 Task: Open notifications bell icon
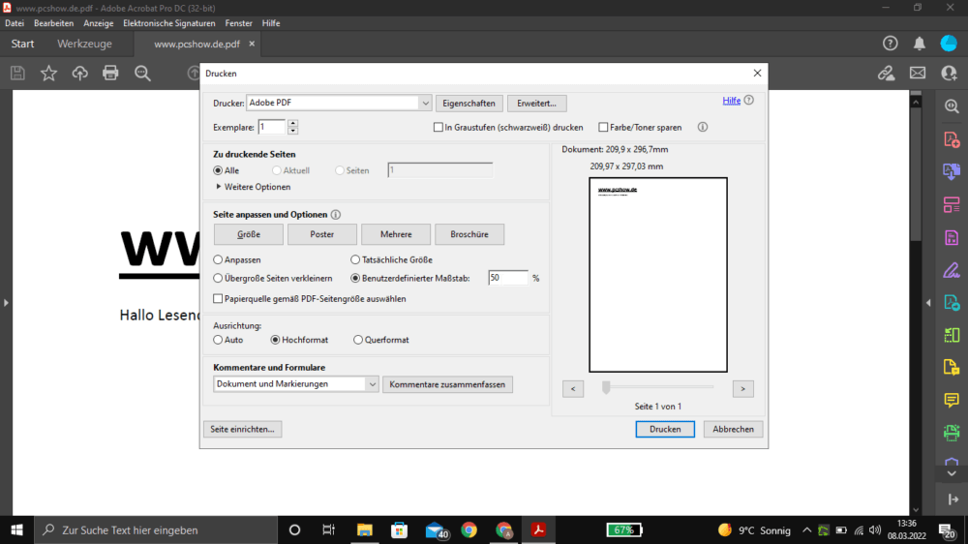(920, 44)
